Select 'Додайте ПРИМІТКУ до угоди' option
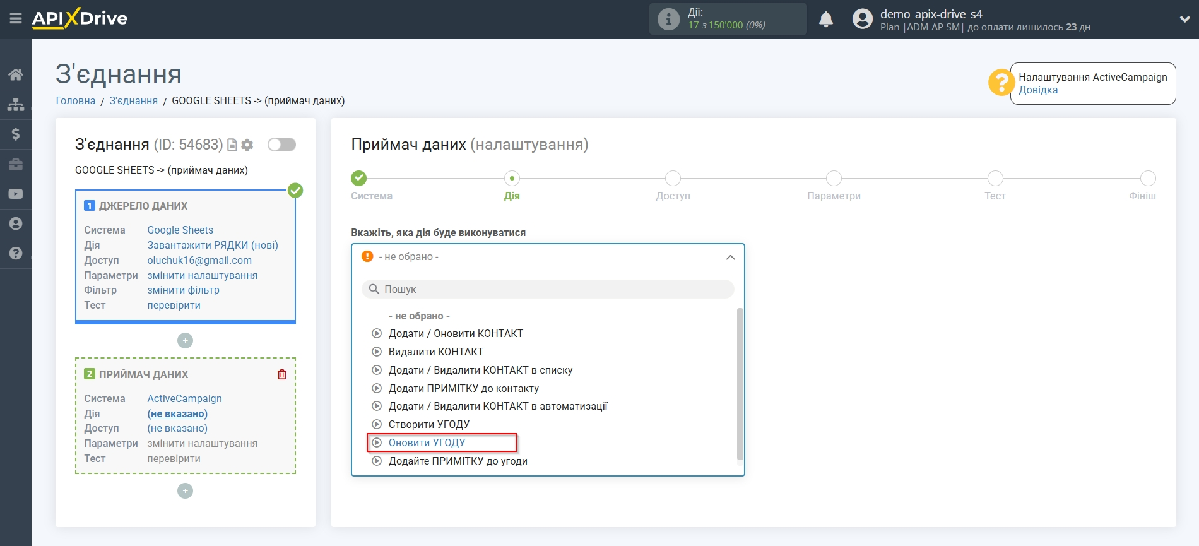The height and width of the screenshot is (546, 1199). pos(458,461)
